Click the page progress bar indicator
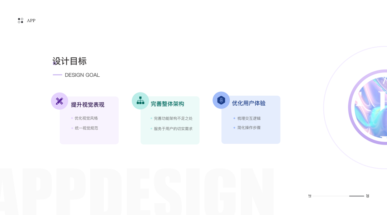387x215 pixels. [338, 196]
